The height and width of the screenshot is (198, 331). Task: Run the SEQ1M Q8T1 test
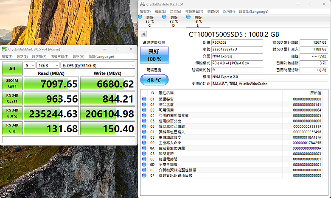click(12, 84)
